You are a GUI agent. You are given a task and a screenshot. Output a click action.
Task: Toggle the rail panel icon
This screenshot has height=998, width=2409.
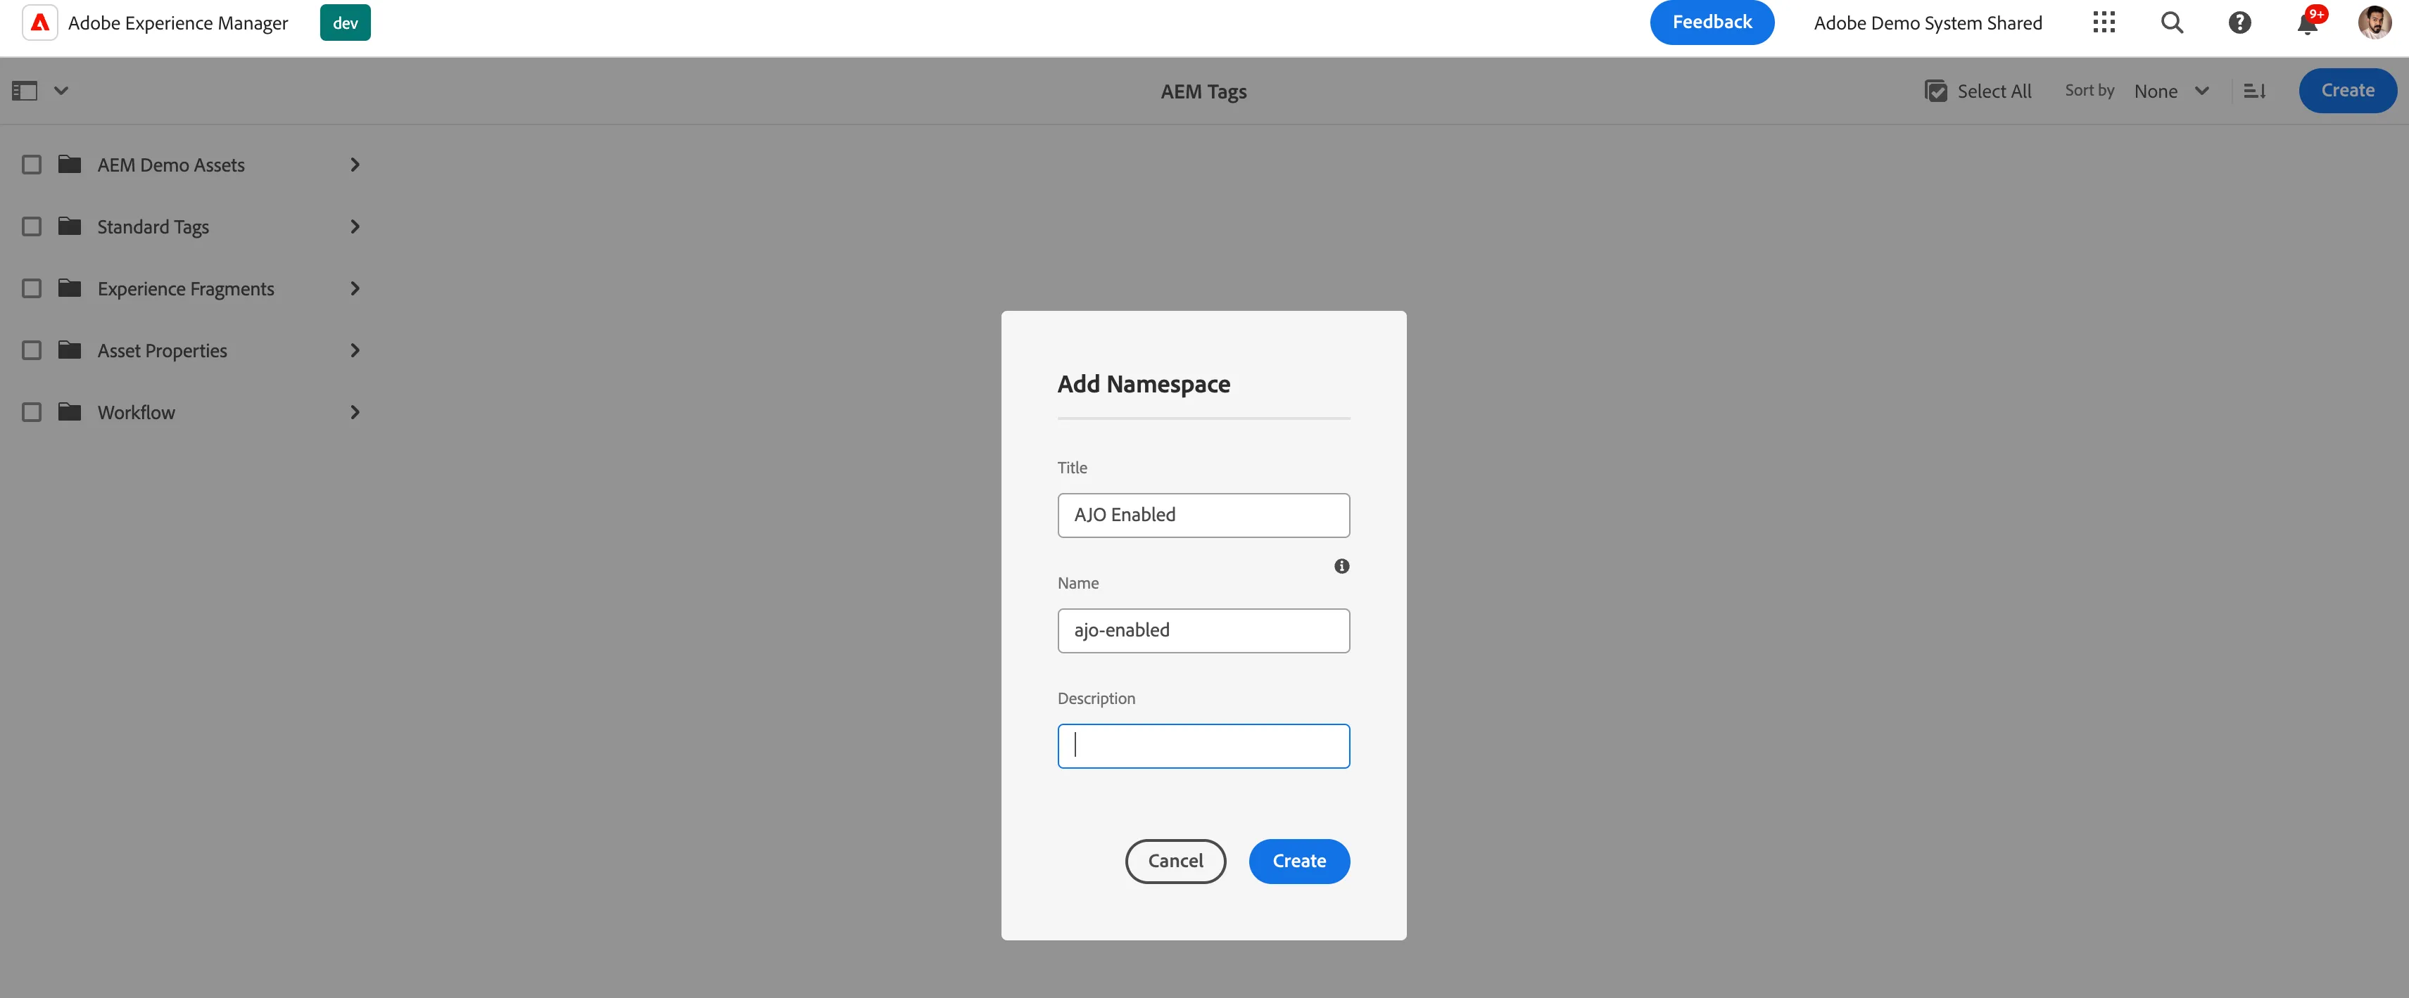point(25,91)
